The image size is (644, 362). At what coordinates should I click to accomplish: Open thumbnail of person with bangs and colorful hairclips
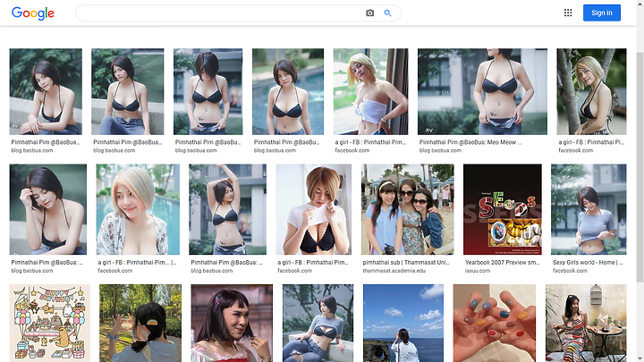point(232,323)
